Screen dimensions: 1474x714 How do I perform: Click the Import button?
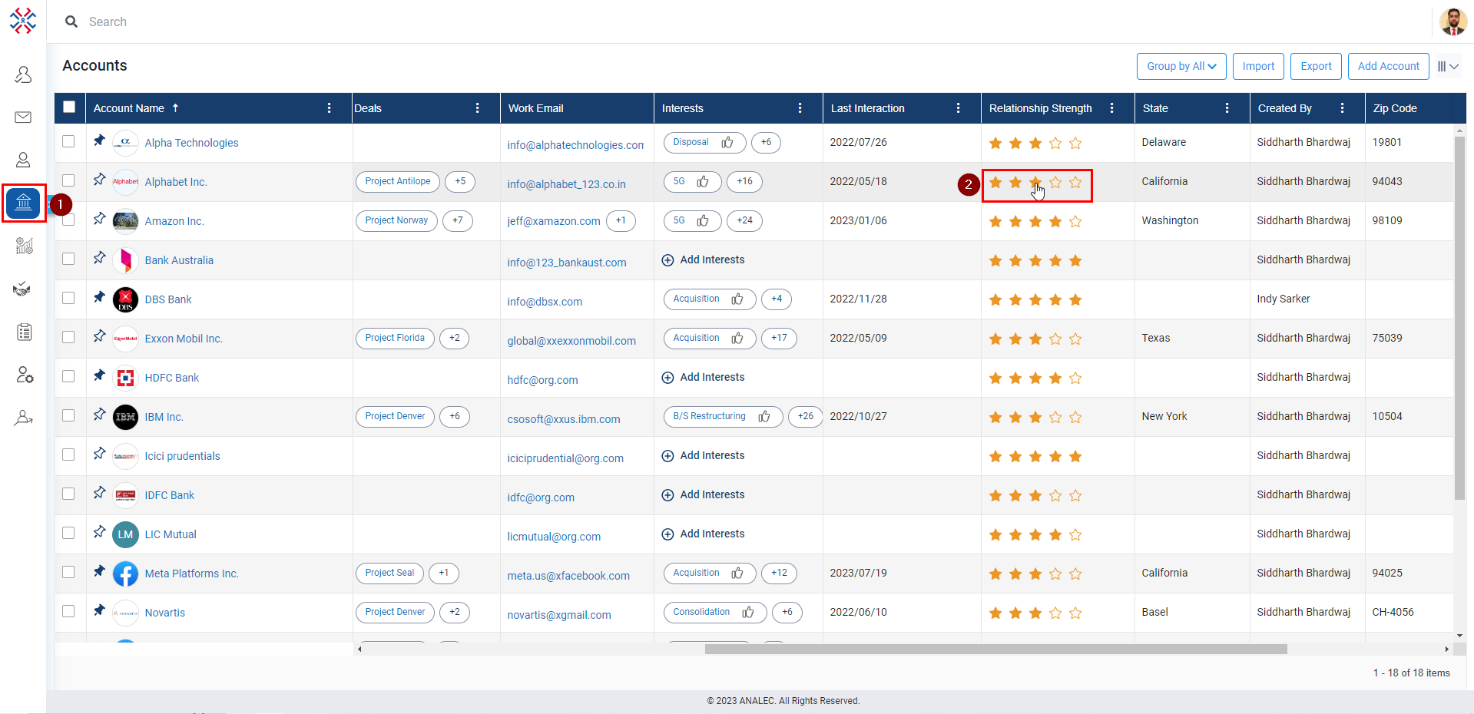[1258, 66]
